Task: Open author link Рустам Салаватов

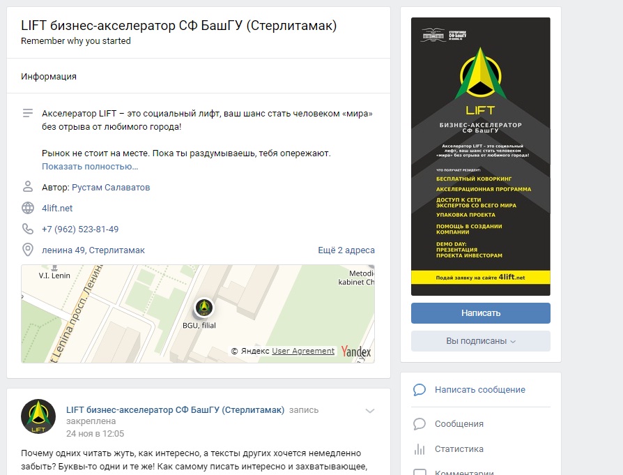Action: [111, 188]
